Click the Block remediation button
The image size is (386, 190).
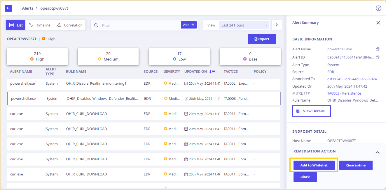305,177
